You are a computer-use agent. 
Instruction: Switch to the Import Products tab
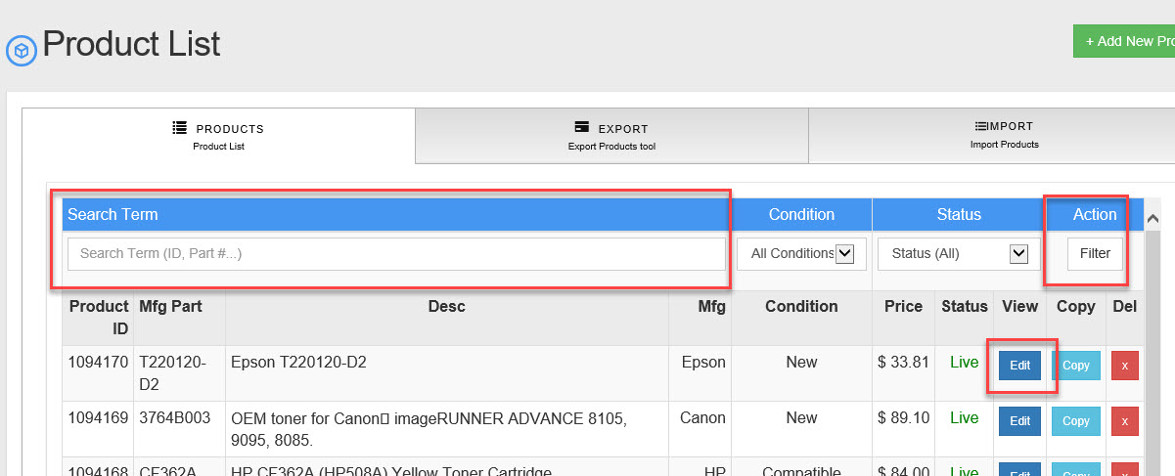point(1004,135)
